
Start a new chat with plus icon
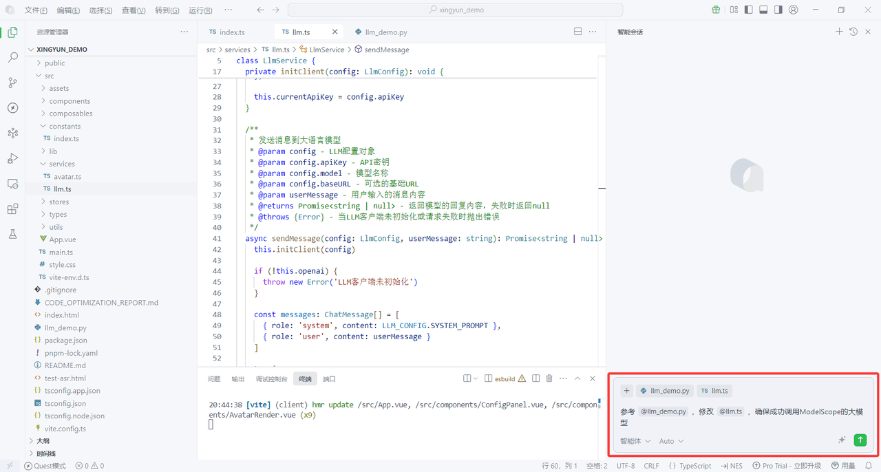coord(839,32)
